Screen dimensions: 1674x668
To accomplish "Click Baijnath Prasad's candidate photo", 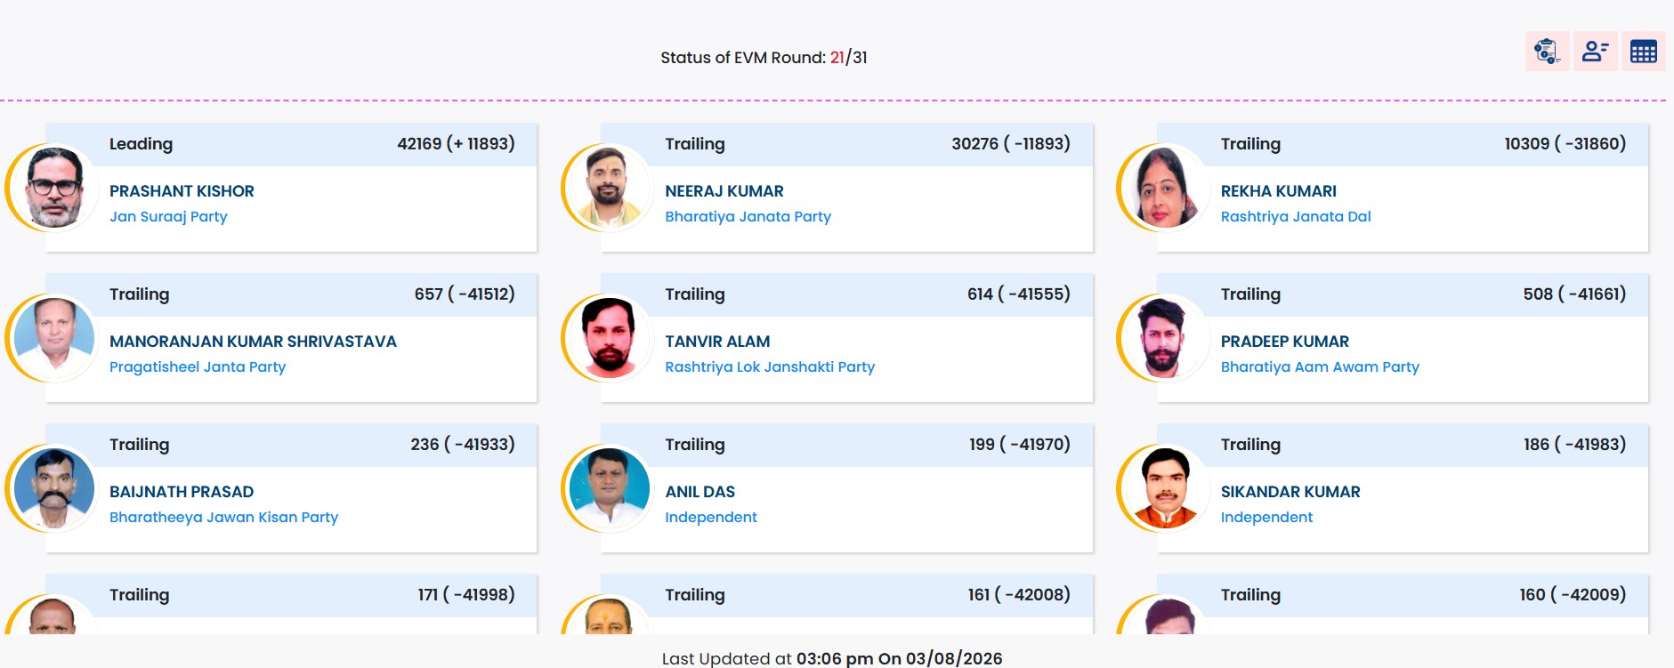I will coord(54,488).
